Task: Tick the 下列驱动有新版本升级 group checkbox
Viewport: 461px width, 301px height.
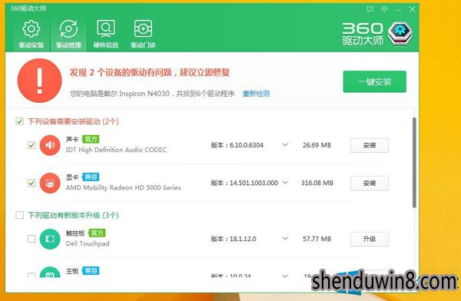Action: coord(20,215)
